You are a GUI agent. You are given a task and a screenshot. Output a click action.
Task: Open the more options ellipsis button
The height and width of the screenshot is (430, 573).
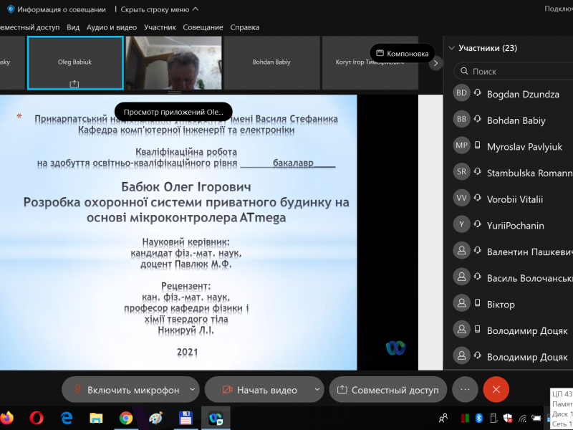[465, 389]
